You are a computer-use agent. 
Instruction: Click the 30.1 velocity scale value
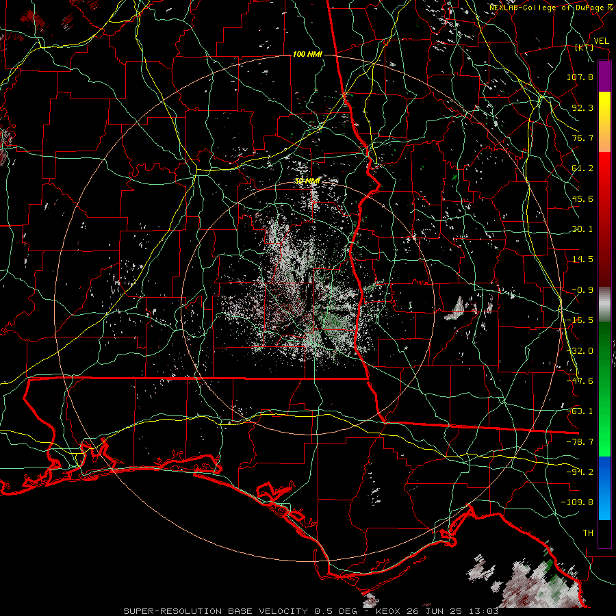click(582, 229)
